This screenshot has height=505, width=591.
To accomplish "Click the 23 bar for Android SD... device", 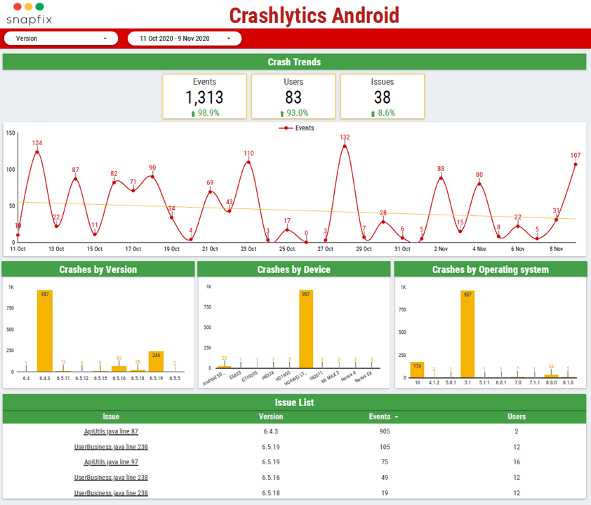I will 225,367.
